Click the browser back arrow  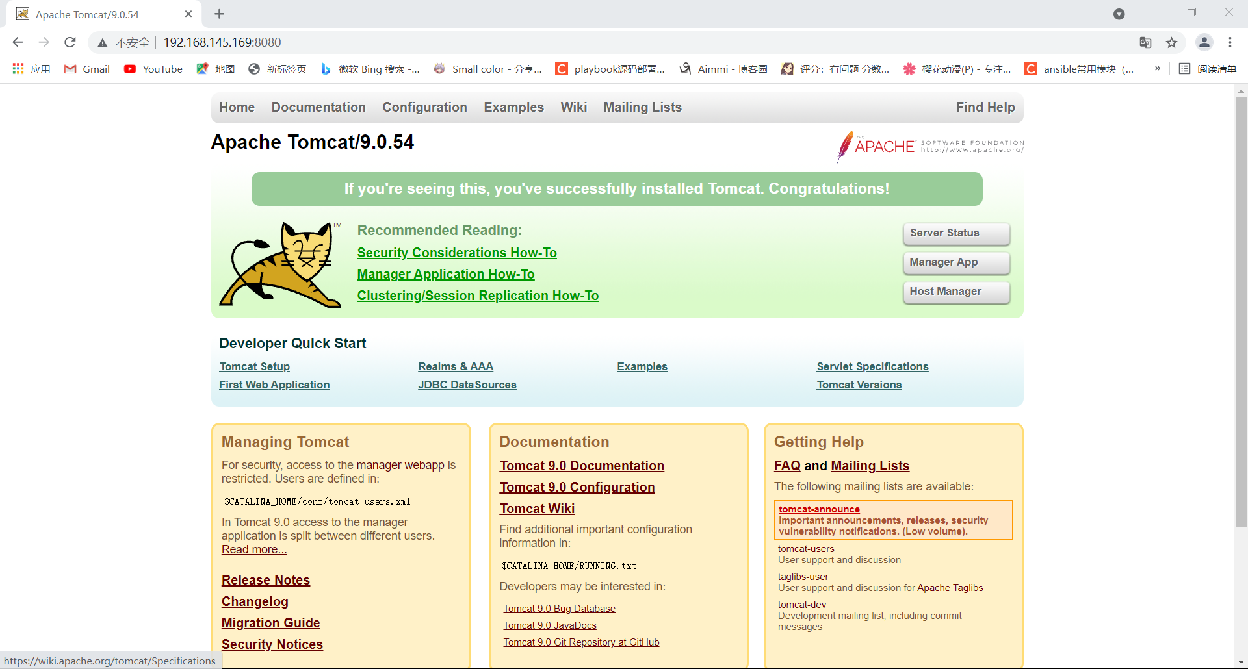point(18,42)
